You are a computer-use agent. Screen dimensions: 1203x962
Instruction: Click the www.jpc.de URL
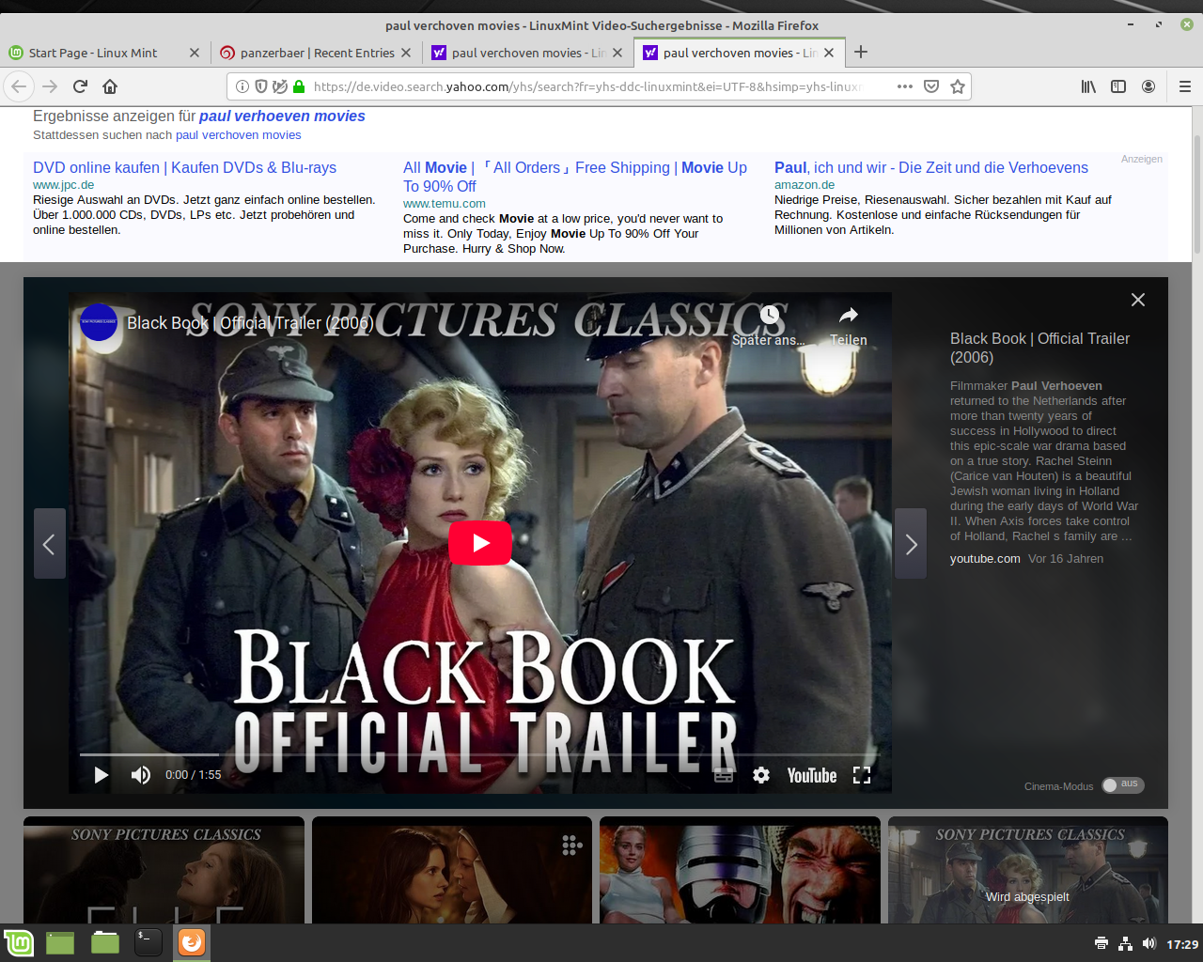tap(63, 185)
